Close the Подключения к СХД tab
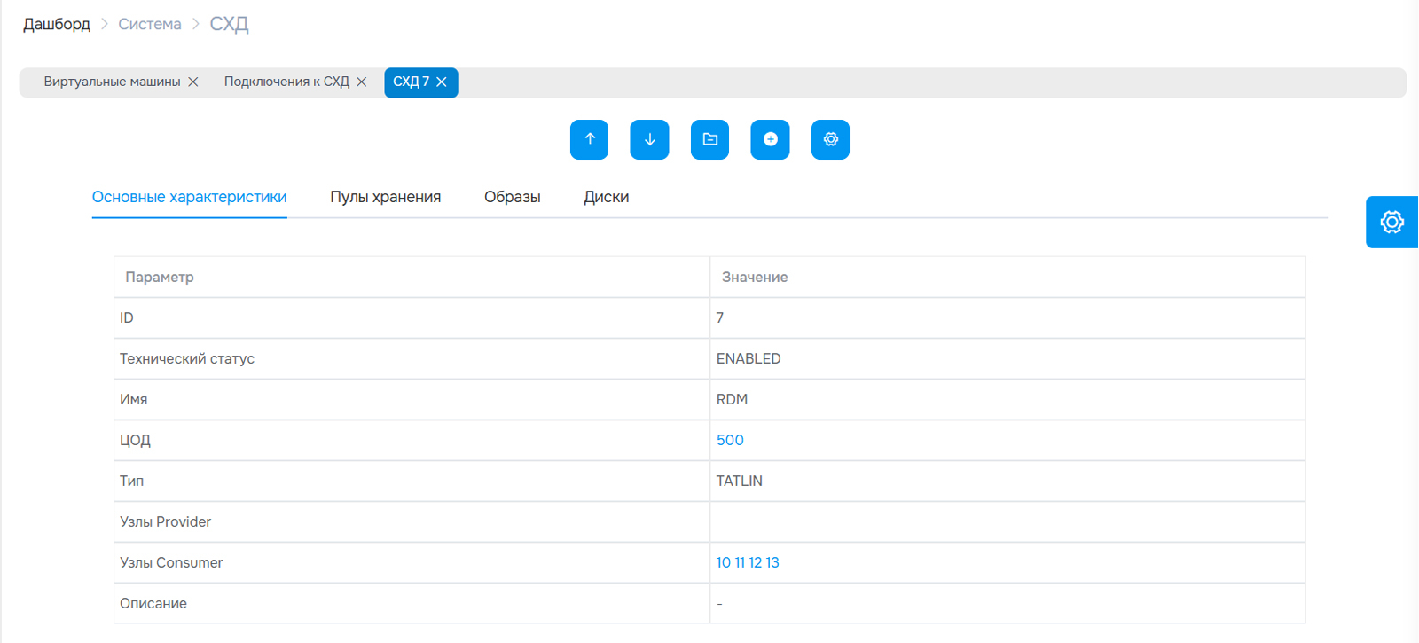Image resolution: width=1419 pixels, height=643 pixels. [362, 82]
